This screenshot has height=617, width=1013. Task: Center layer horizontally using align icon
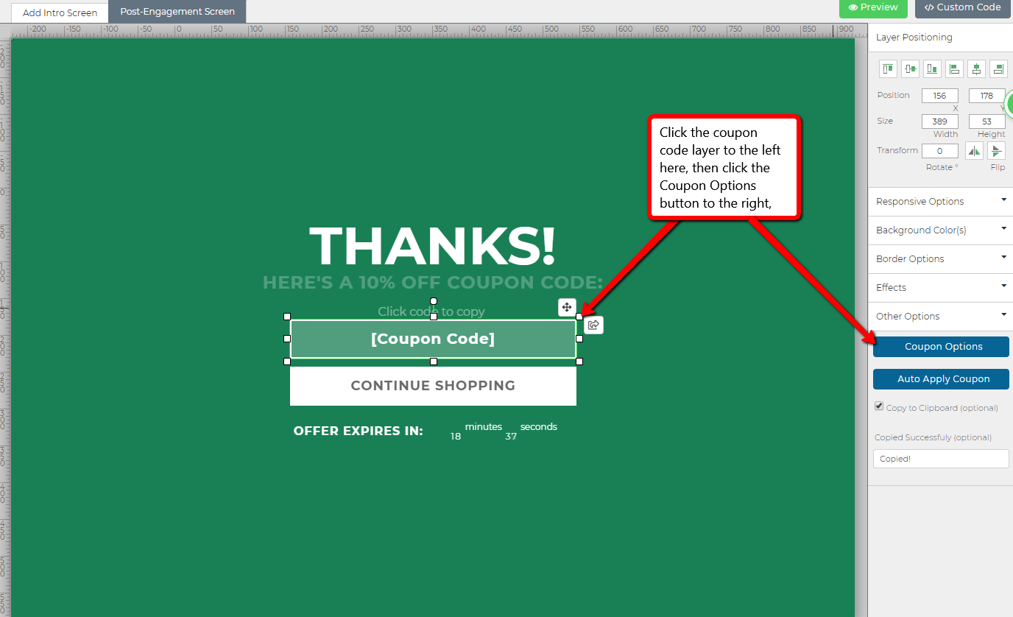coord(976,69)
